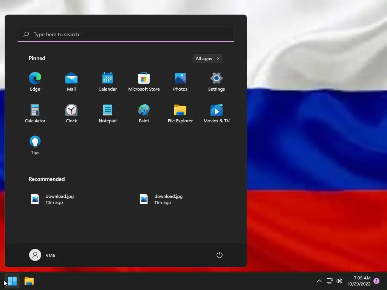Open File Explorer from the taskbar
Viewport: 387px width, 290px height.
click(29, 281)
